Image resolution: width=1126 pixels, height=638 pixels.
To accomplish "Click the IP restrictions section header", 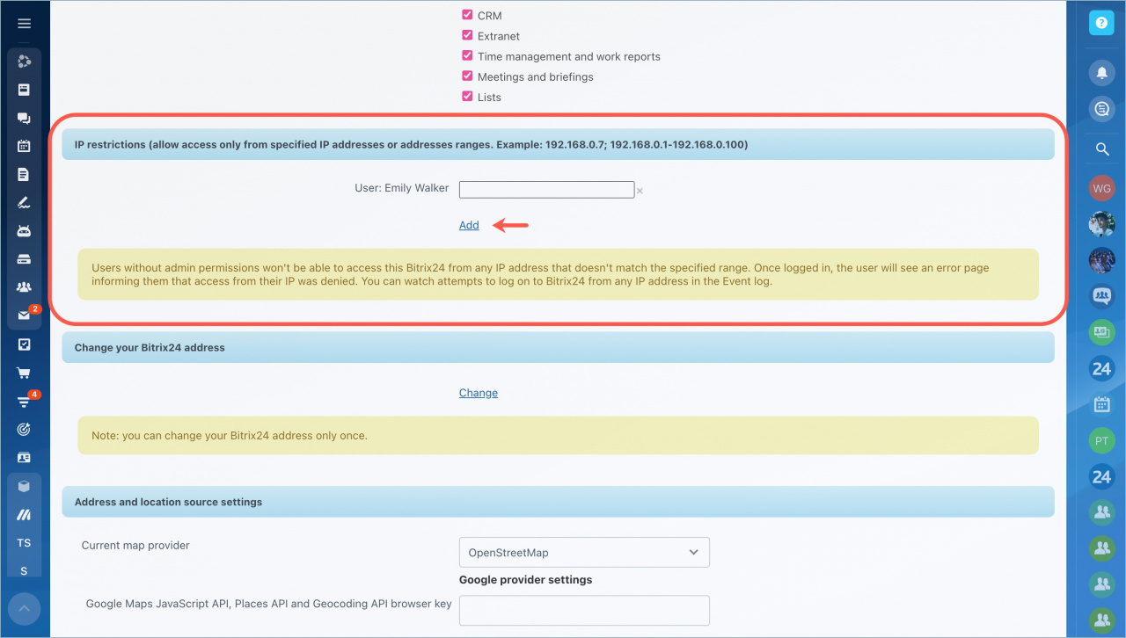I will (558, 144).
